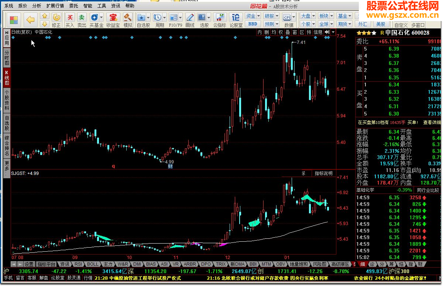Click the yellow up arrow button
This screenshot has height=286, width=443.
(45, 16)
